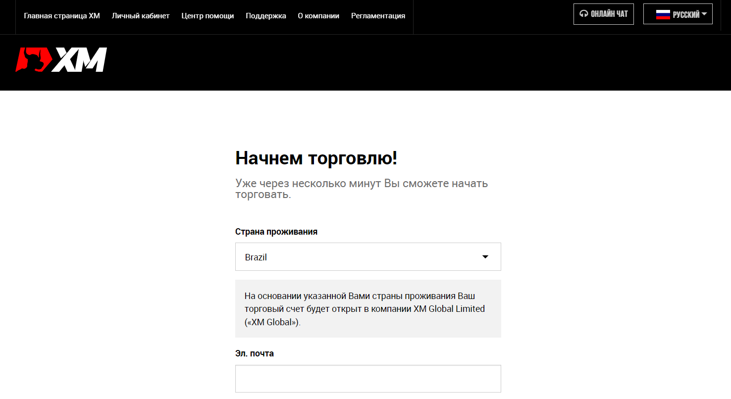Click the XM bull logo

pos(61,60)
